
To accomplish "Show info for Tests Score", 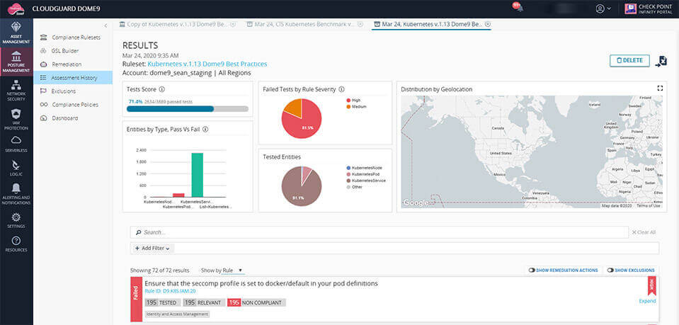I will (161, 89).
